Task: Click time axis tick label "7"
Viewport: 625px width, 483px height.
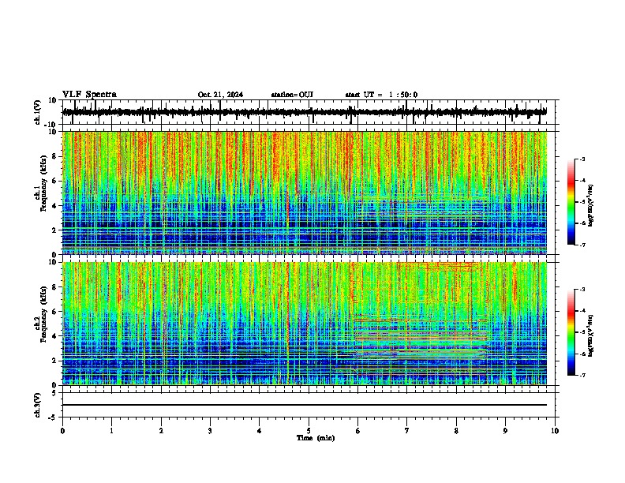Action: click(407, 431)
